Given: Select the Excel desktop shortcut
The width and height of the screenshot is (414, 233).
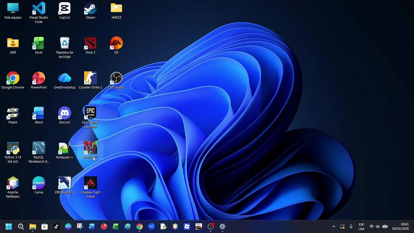Looking at the screenshot, I should click(39, 46).
